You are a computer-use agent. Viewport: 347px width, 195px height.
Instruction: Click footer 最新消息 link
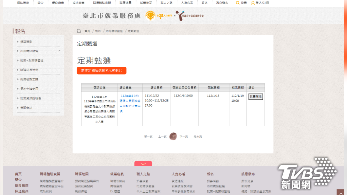(x=247, y=181)
